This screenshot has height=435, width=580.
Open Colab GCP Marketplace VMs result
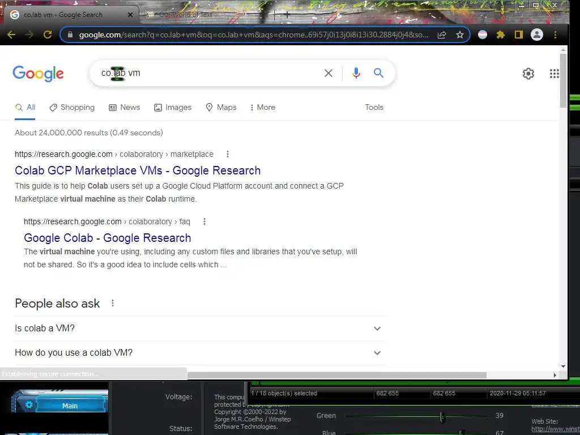click(138, 170)
